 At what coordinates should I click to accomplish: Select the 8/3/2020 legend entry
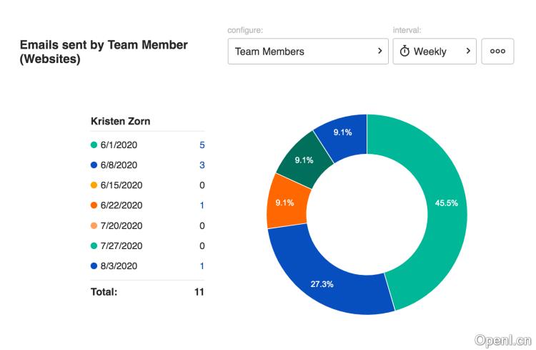(118, 266)
